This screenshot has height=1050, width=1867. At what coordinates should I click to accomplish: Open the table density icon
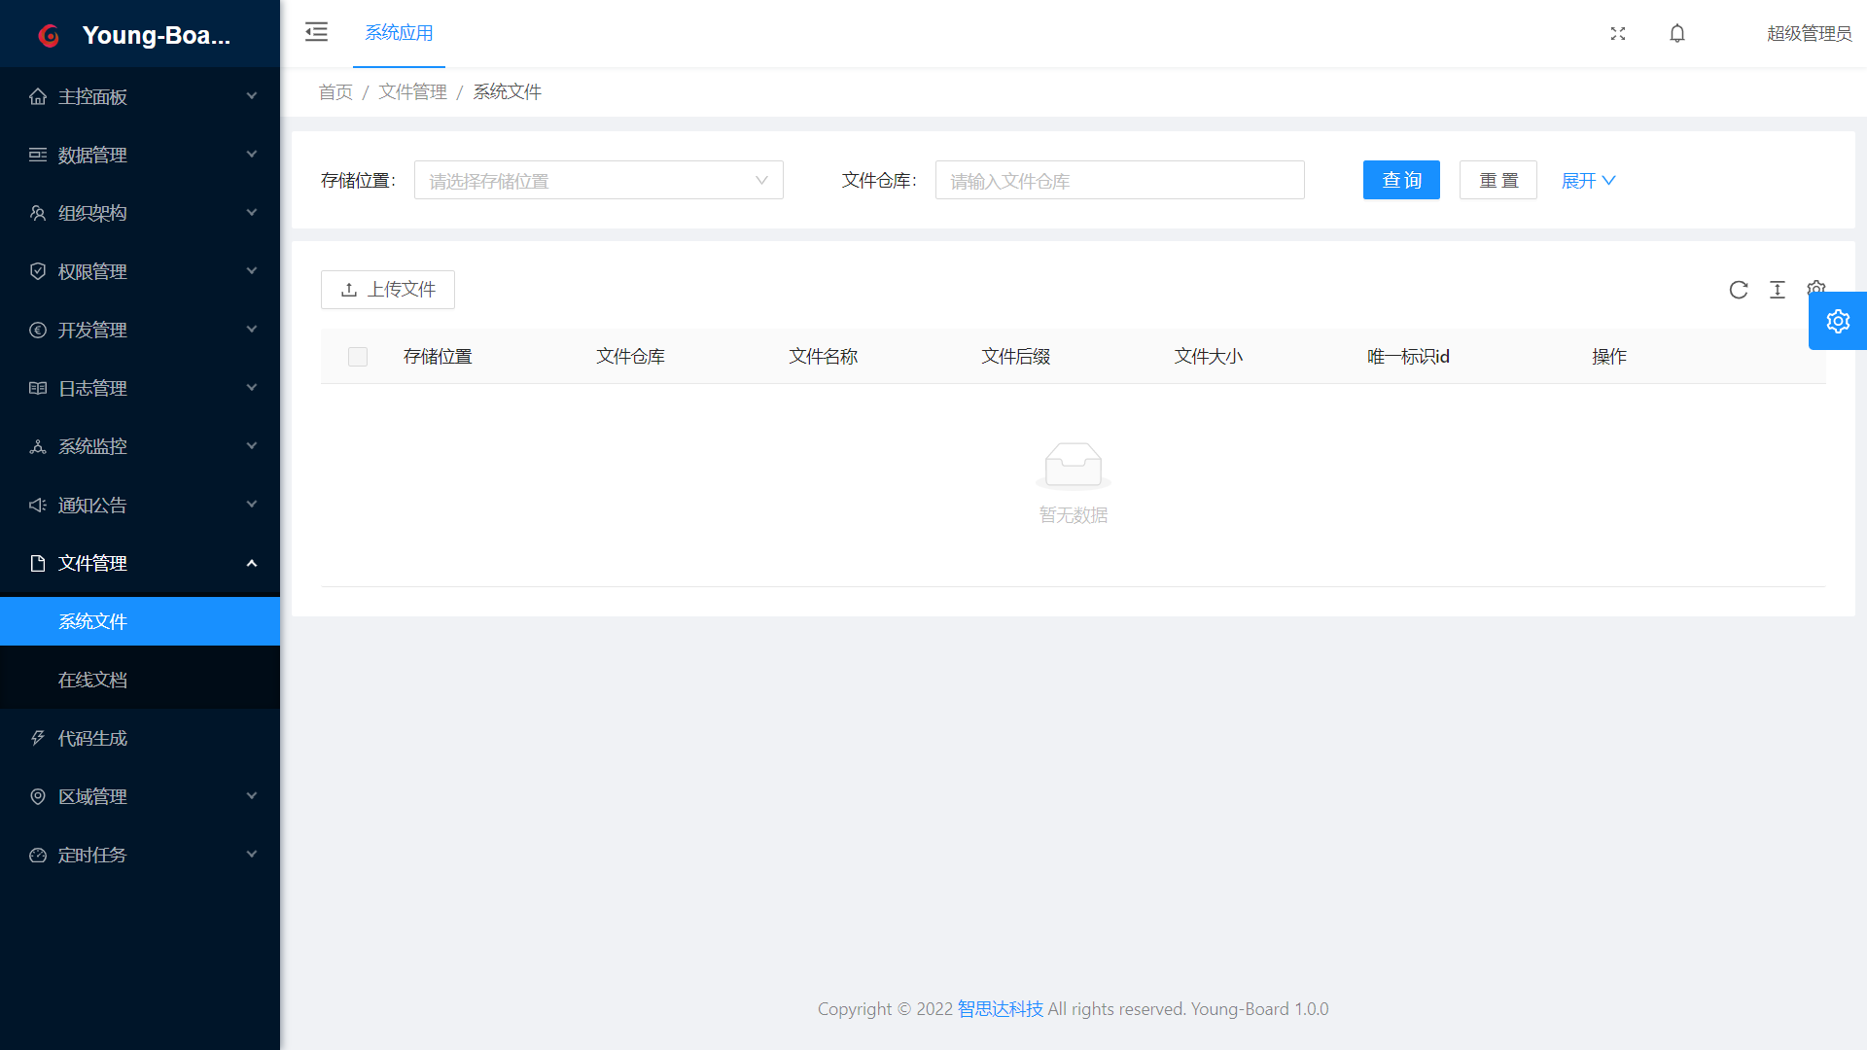(1778, 290)
